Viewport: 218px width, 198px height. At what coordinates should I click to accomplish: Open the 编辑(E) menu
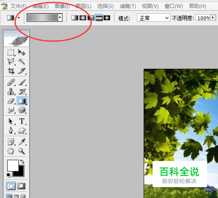[x=40, y=6]
